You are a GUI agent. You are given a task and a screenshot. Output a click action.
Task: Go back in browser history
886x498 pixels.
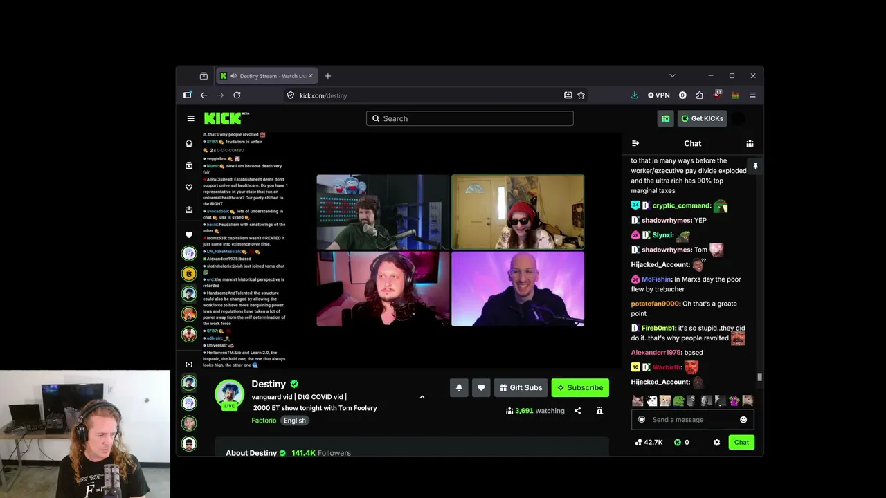click(x=204, y=95)
